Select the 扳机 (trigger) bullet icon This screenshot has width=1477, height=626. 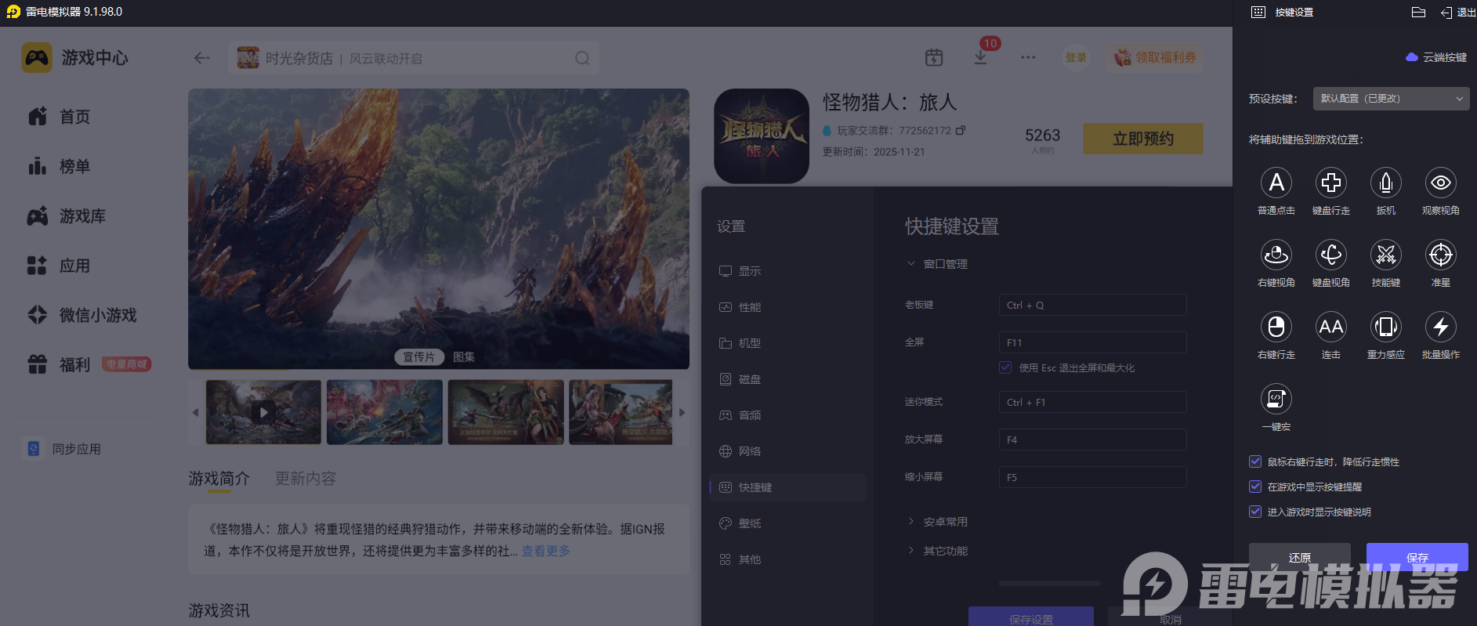tap(1386, 183)
